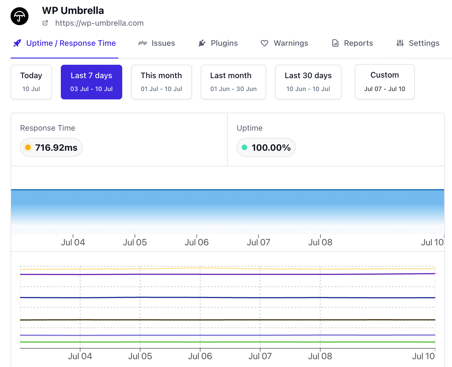Click Jul 07 label on response time chart
Image resolution: width=452 pixels, height=367 pixels.
pyautogui.click(x=260, y=356)
